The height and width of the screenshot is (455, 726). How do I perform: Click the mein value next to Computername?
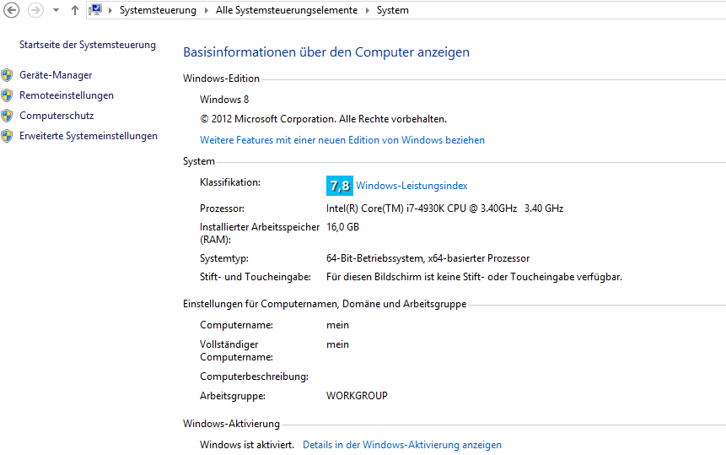point(337,325)
